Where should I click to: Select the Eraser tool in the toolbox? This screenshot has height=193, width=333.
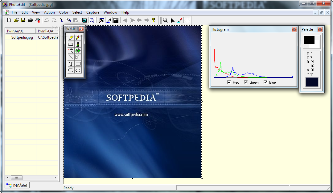coord(71,38)
